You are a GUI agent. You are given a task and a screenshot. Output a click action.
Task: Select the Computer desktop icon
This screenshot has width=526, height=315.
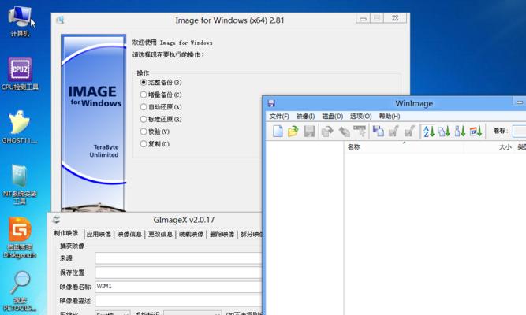pyautogui.click(x=21, y=20)
